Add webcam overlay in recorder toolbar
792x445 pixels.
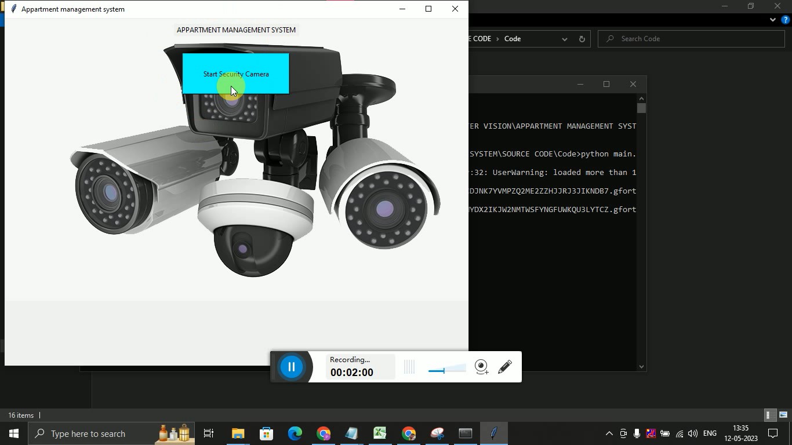point(481,367)
